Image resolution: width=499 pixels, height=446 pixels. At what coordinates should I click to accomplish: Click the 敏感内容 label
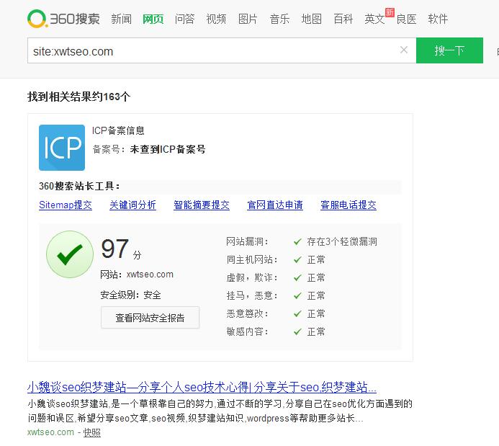[247, 332]
